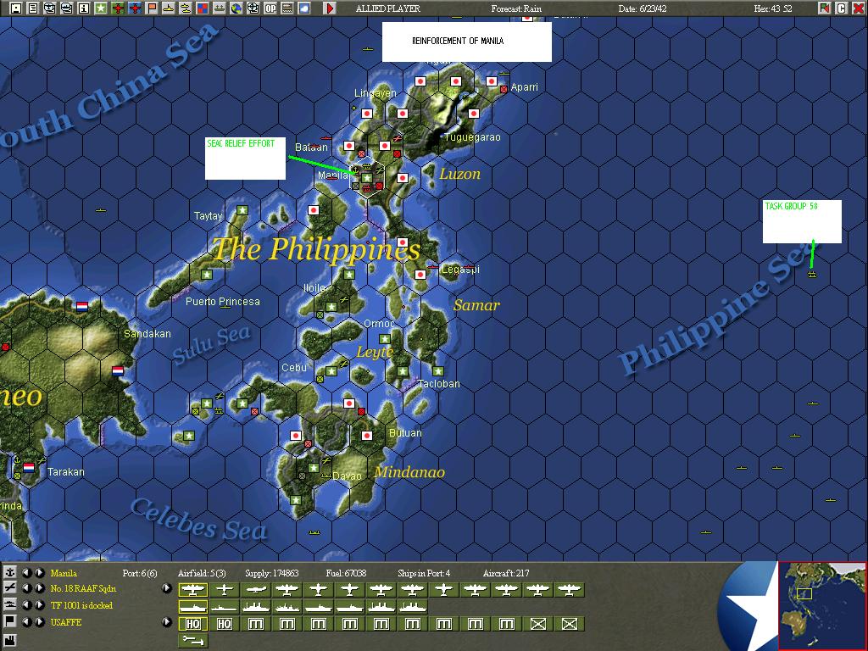Viewport: 868px width, 651px height.
Task: Next air unit arrow beside No. 18 RAAF Sqdn
Action: pyautogui.click(x=39, y=588)
